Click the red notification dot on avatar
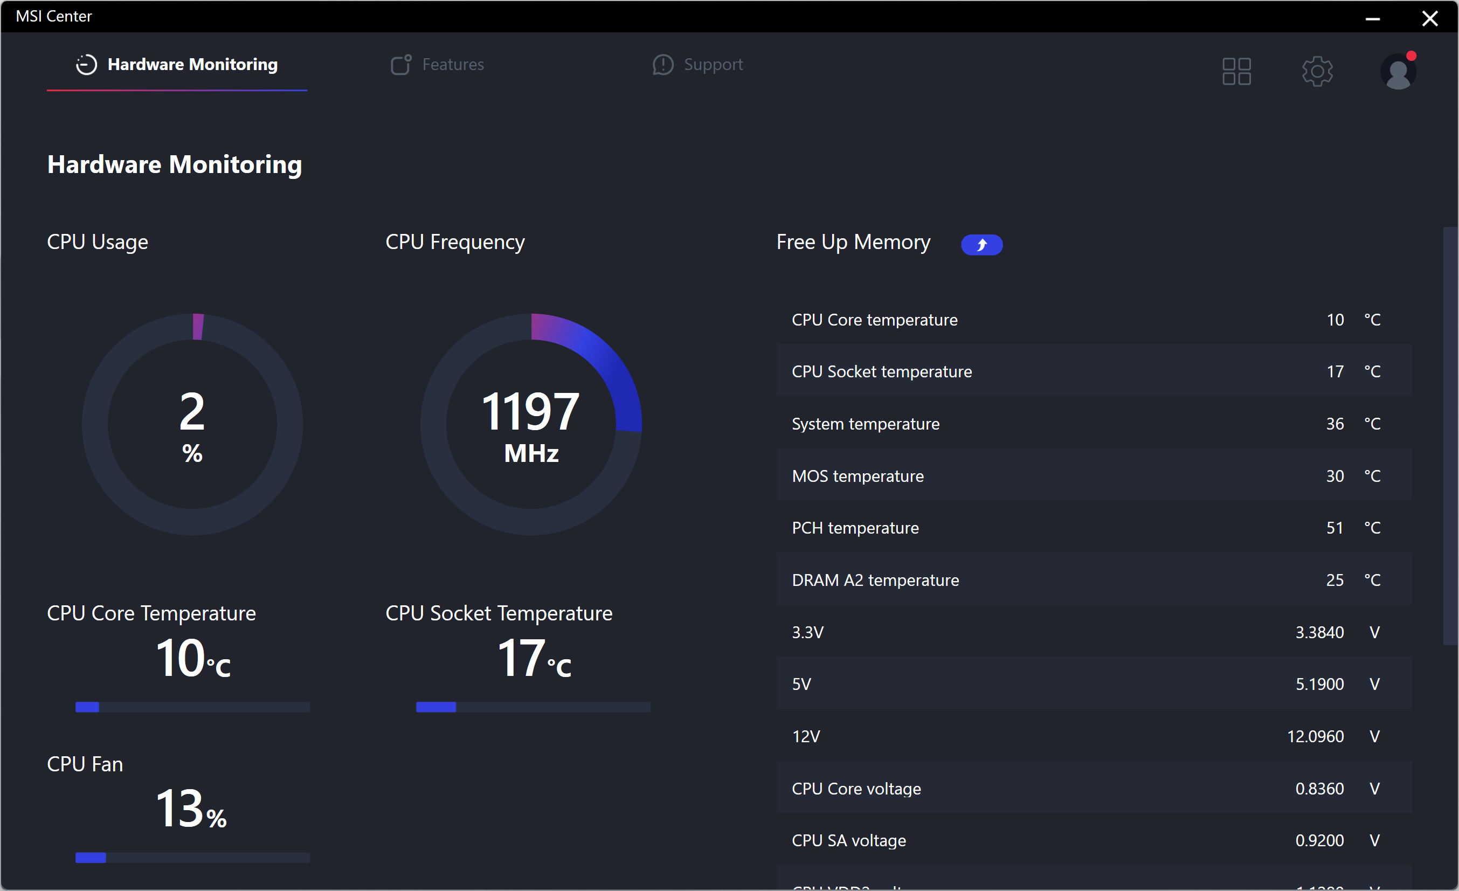 coord(1411,56)
